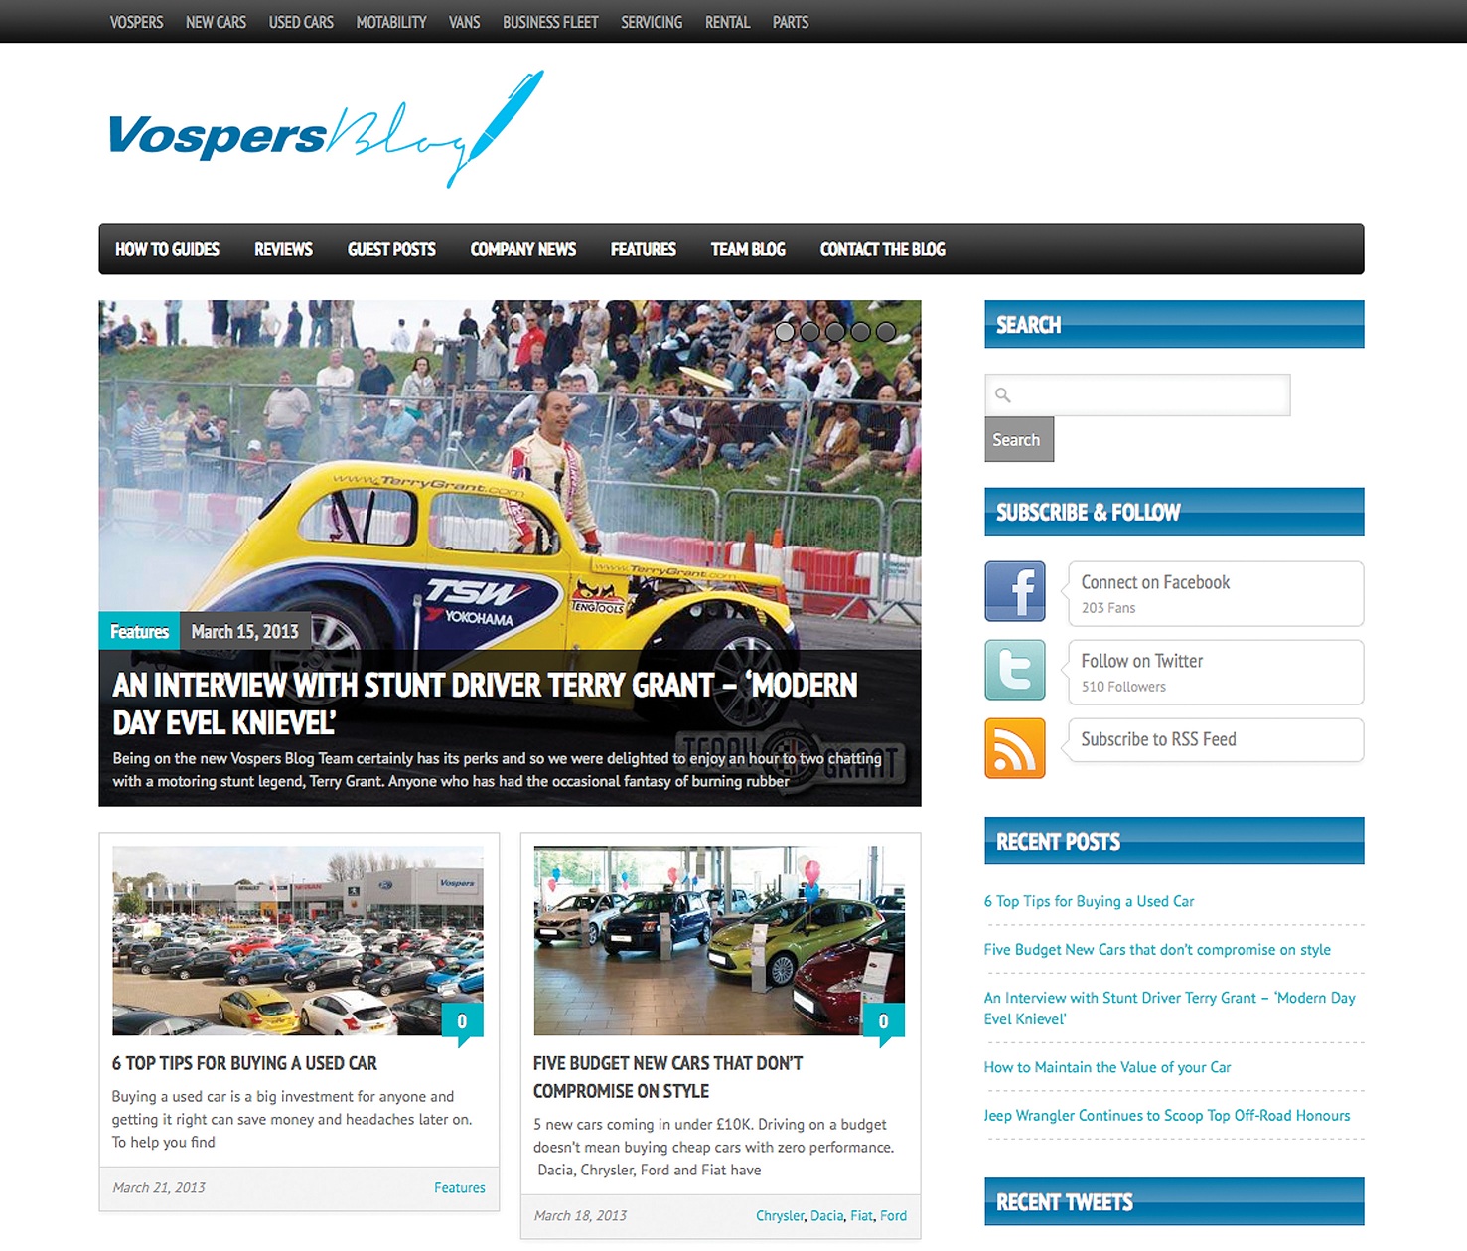Select the third slider pagination dot
Viewport: 1467px width, 1251px height.
click(835, 332)
